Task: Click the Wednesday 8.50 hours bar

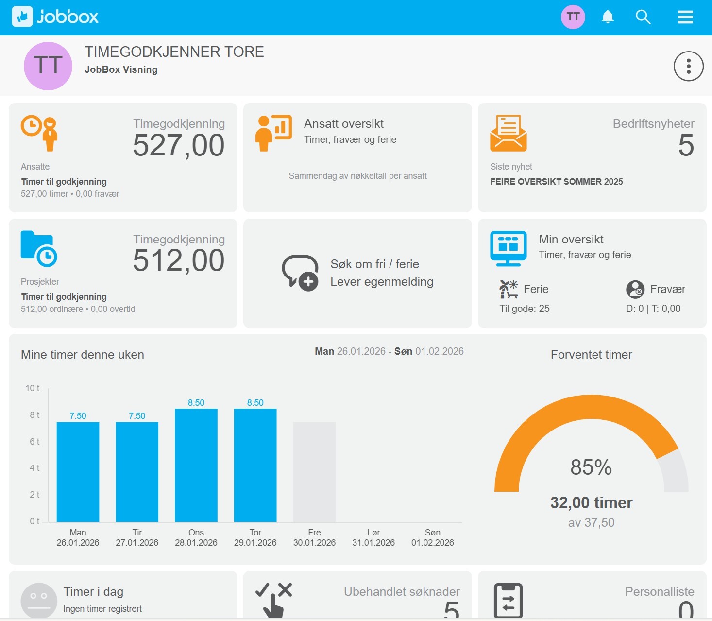Action: pos(196,465)
